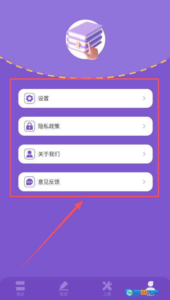This screenshot has width=170, height=300.
Task: Click the gear icon beside 设置
Action: 29,98
